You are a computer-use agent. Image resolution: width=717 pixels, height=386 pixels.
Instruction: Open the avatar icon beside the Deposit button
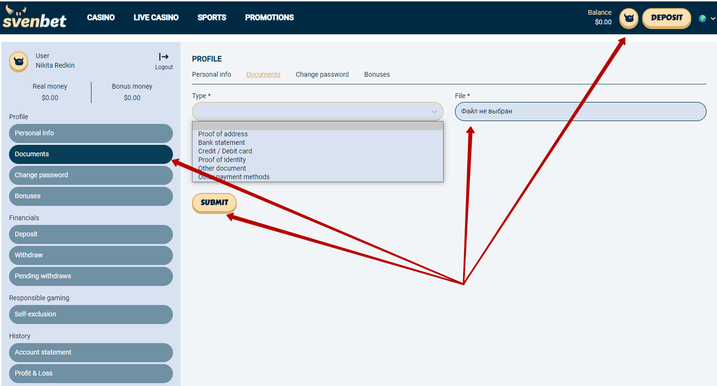[x=628, y=19]
